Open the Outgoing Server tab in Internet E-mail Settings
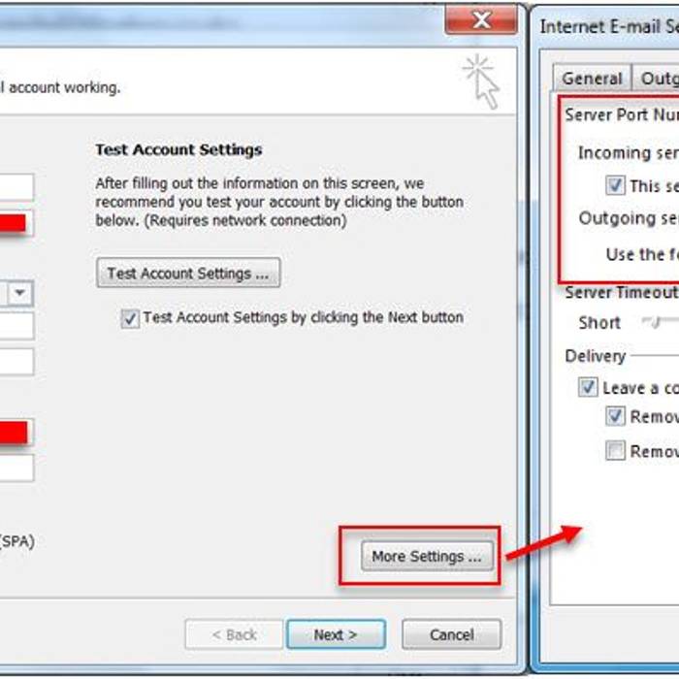Screen dimensions: 679x679 658,79
